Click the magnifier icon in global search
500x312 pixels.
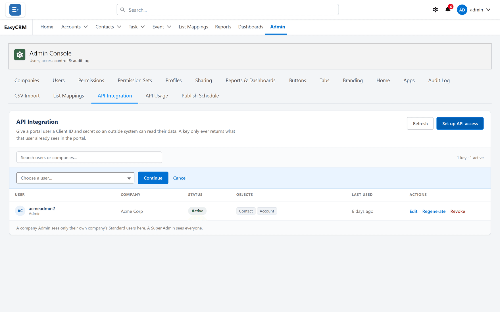[x=122, y=10]
